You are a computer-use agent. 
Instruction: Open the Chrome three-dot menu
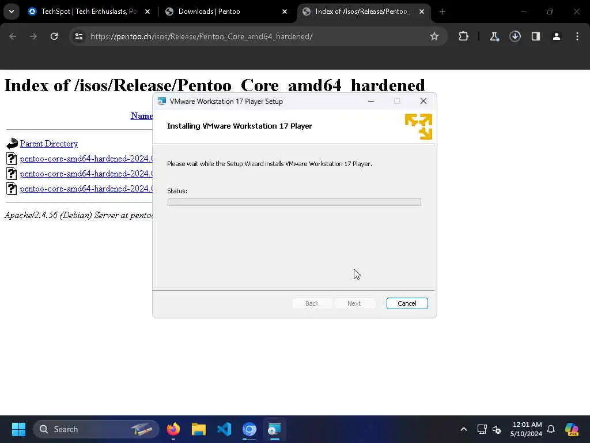pyautogui.click(x=577, y=36)
